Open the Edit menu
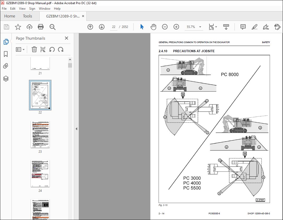This screenshot has height=220, width=283. pyautogui.click(x=13, y=9)
